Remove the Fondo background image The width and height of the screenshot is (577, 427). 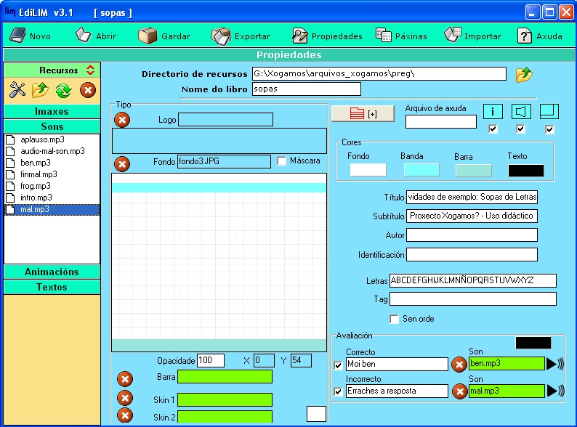(122, 164)
